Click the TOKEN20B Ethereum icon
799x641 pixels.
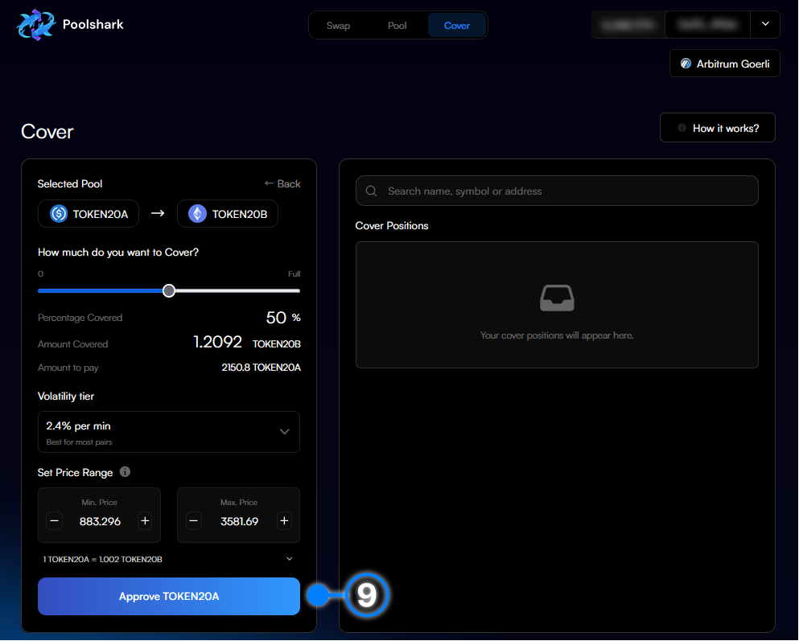[x=197, y=214]
